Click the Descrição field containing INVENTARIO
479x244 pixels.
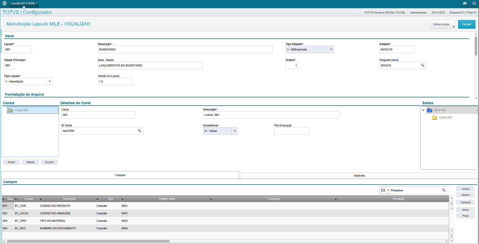click(x=185, y=49)
